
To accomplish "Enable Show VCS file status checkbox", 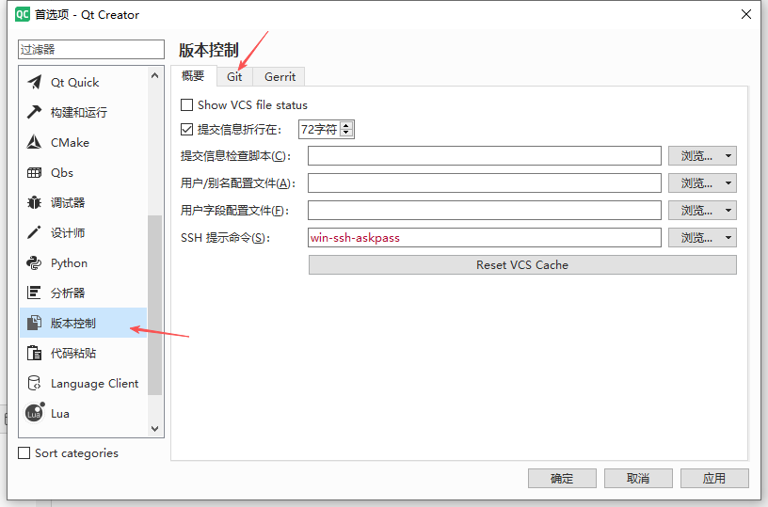I will click(186, 105).
